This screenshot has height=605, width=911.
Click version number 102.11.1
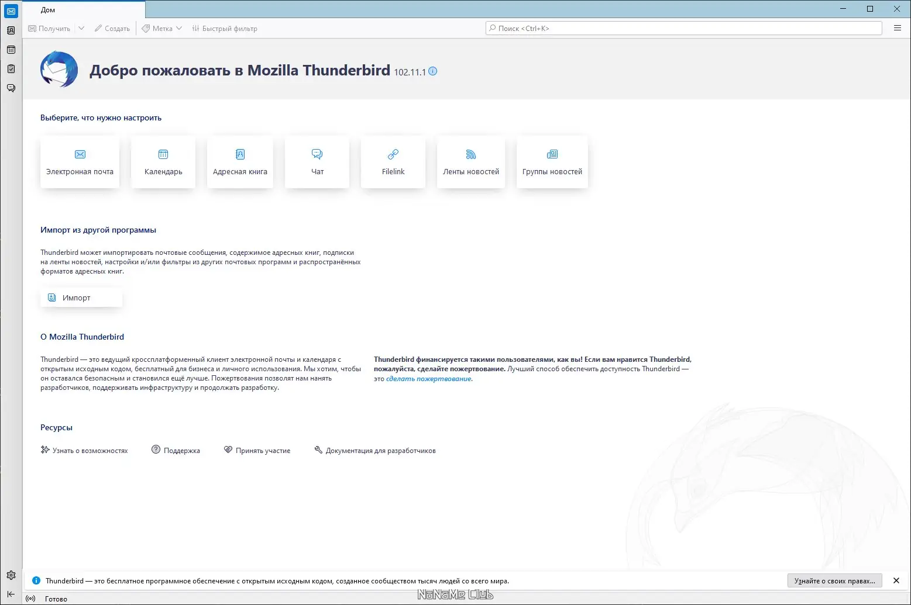[x=410, y=72]
